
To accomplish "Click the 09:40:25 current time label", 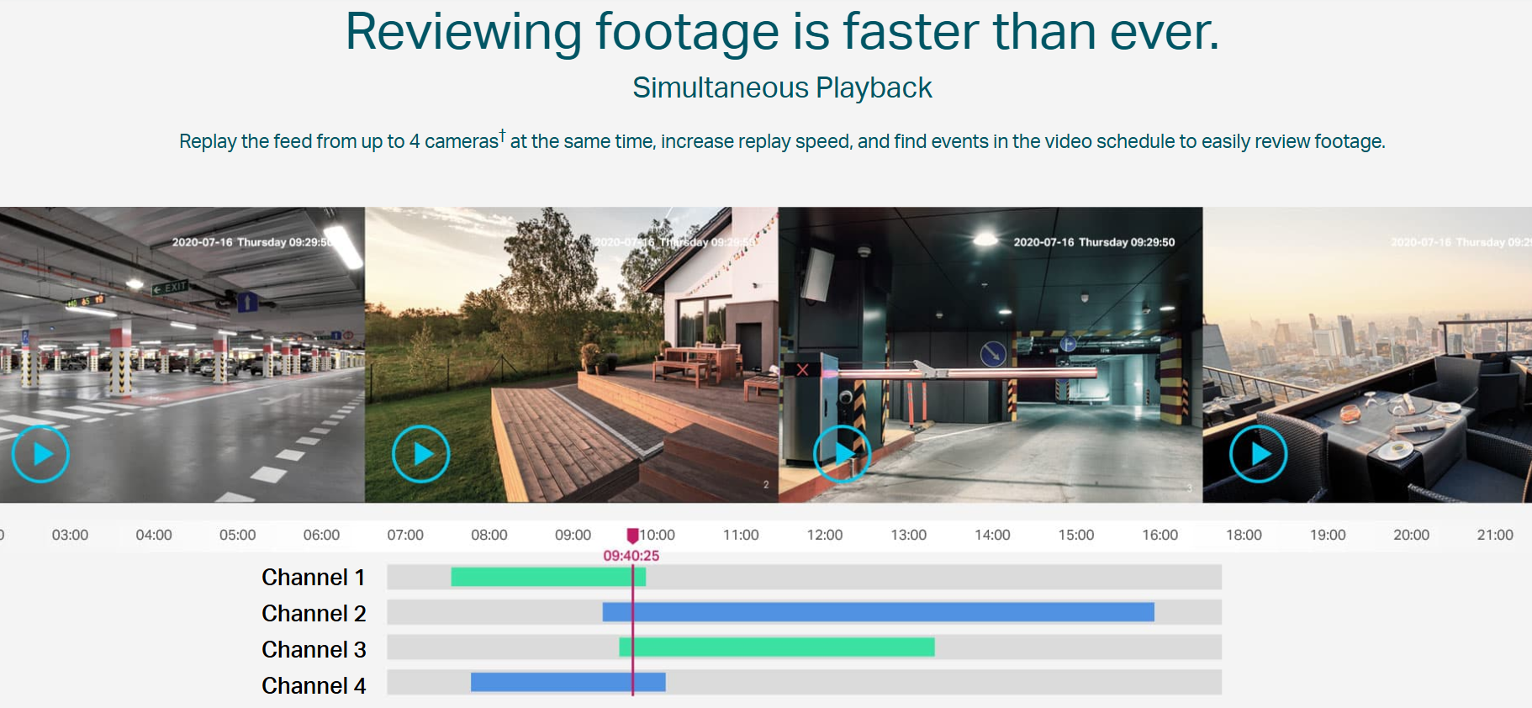I will [631, 556].
